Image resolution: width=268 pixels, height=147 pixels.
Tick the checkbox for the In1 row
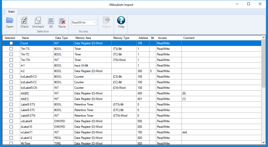click(x=11, y=66)
